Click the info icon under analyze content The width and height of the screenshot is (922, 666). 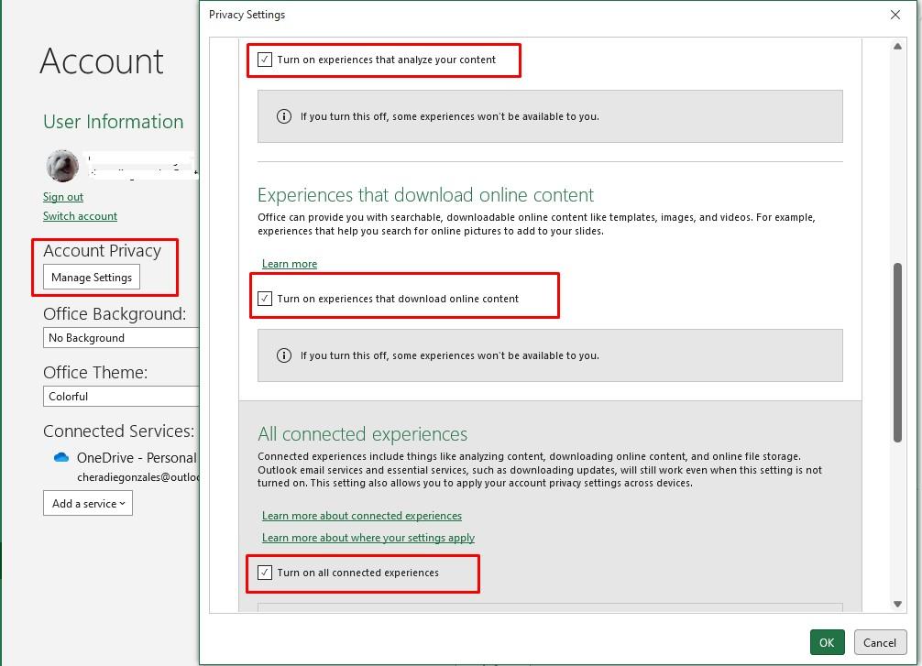[284, 116]
